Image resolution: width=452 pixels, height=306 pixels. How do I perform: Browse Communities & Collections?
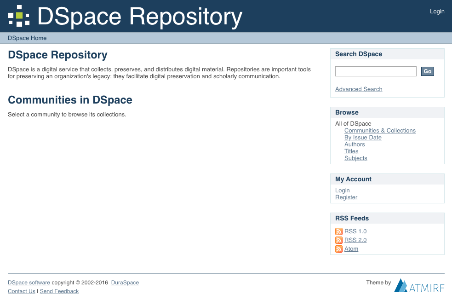coord(380,131)
